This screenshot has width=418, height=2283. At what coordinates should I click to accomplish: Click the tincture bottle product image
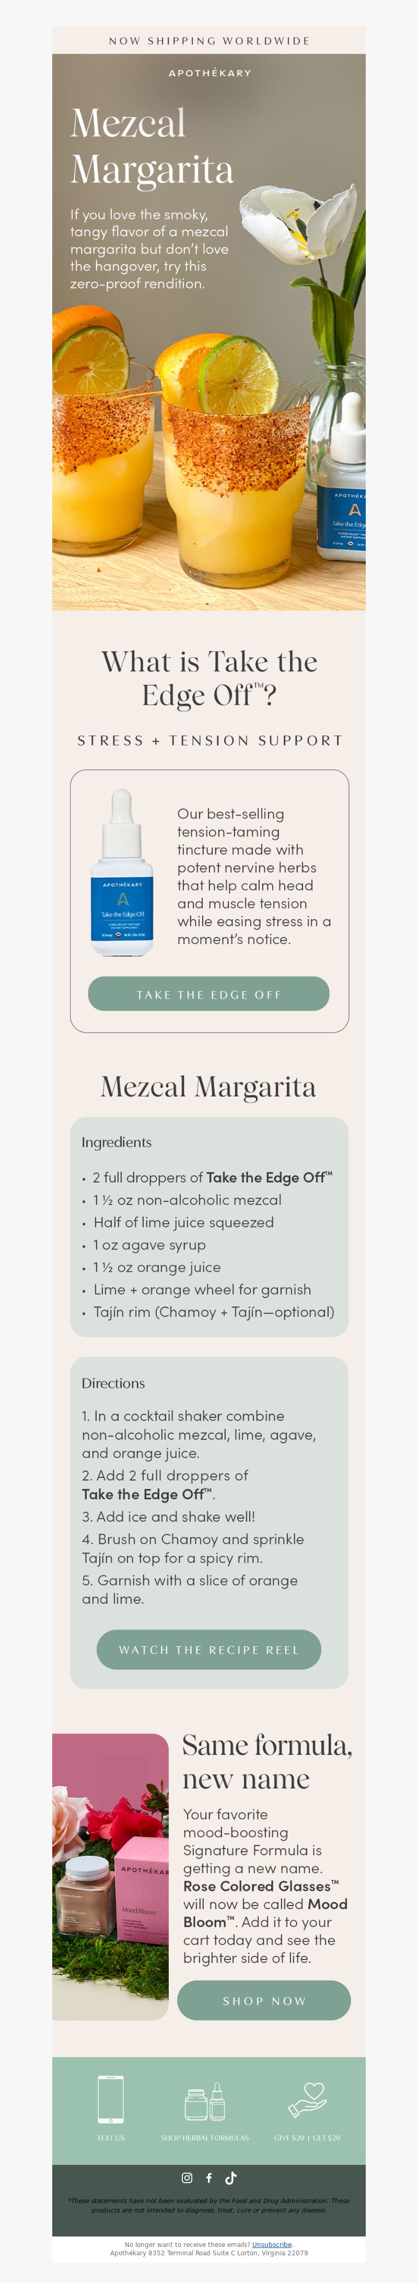coord(122,872)
